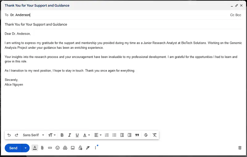Undo the last edit
247x157 pixels.
(9, 135)
